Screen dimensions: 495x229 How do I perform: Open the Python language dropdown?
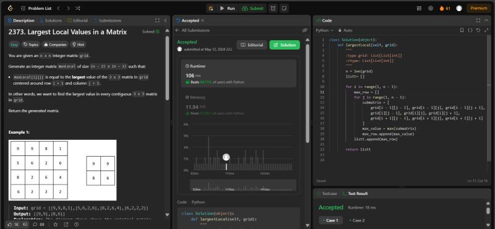[324, 30]
